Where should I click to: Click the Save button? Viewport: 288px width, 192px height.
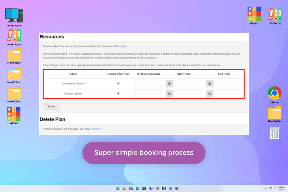coord(51,106)
